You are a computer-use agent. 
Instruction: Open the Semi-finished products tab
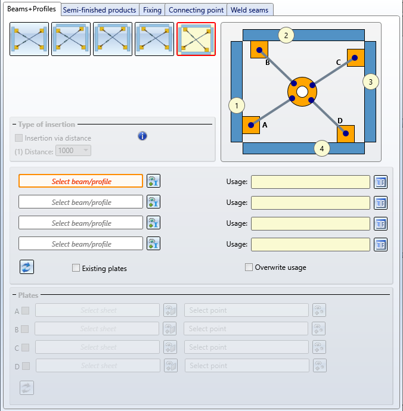pyautogui.click(x=100, y=10)
